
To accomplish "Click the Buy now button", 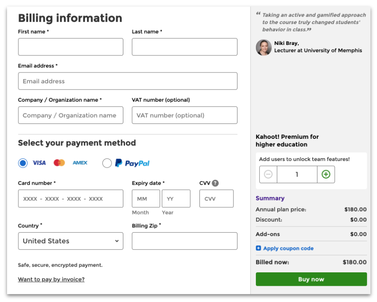I will point(311,279).
